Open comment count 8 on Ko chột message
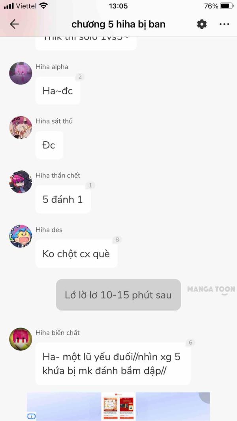Screen dimensions: 237x421 coord(117,240)
